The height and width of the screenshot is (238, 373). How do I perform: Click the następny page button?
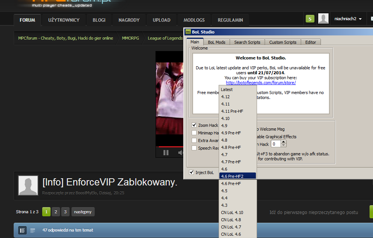(83, 212)
